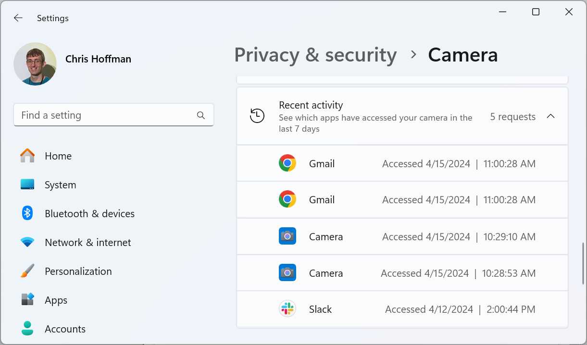Click the Recent activity history icon

[258, 116]
